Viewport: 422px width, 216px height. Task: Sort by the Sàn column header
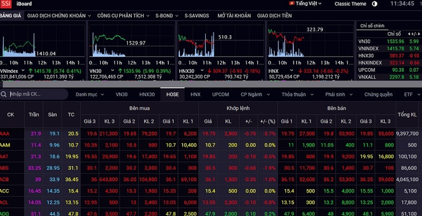point(53,115)
